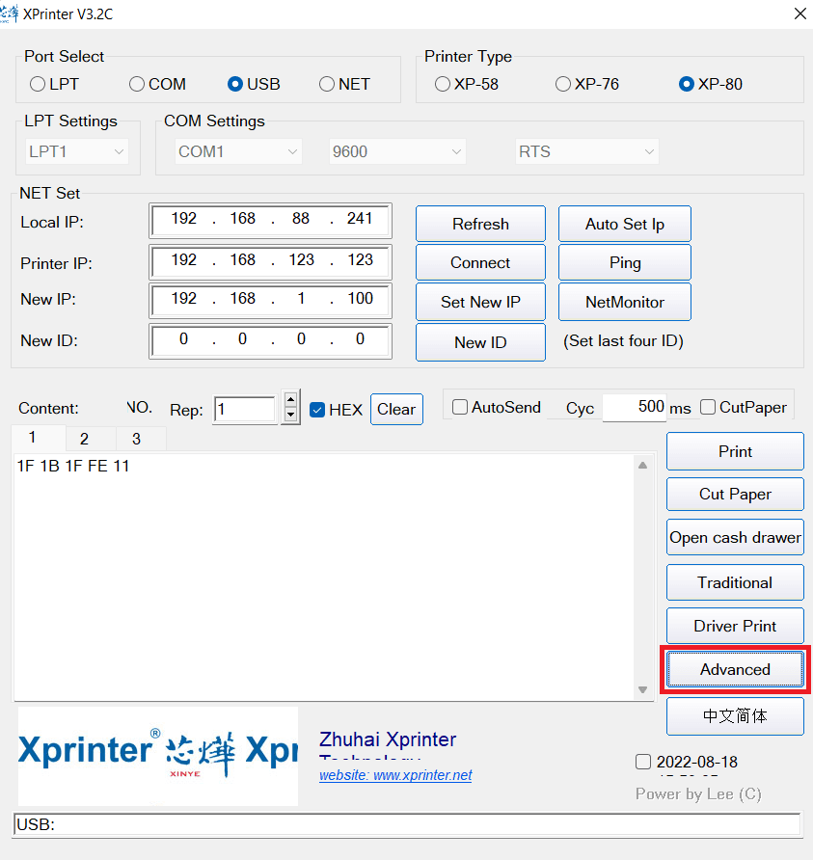Screen dimensions: 813x860
Task: Click the Xprinter logo banner image
Action: [158, 756]
